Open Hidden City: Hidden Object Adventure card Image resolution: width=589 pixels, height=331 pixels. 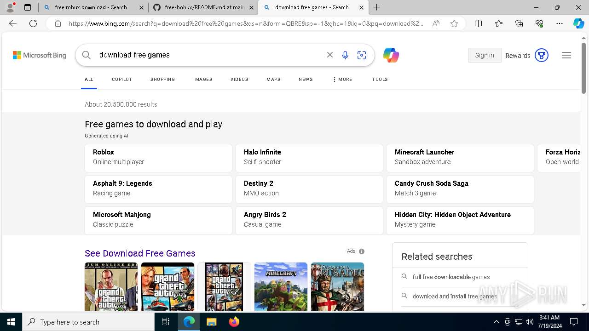460,220
